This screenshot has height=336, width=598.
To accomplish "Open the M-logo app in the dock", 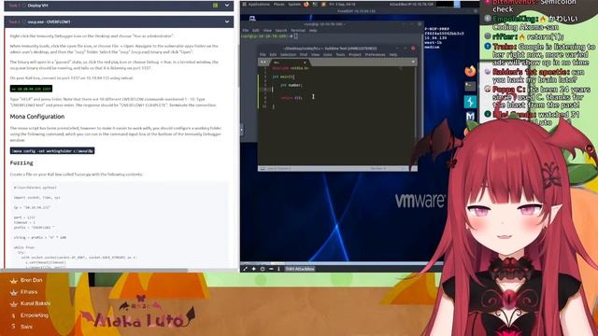I will click(470, 116).
